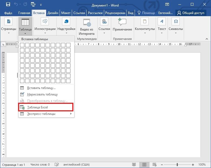Image resolution: width=211 pixels, height=168 pixels.
Task: Toggle Read Mode view in status bar
Action: click(134, 164)
